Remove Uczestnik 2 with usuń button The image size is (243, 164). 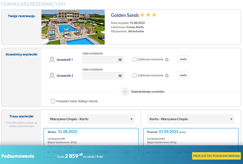point(183,75)
